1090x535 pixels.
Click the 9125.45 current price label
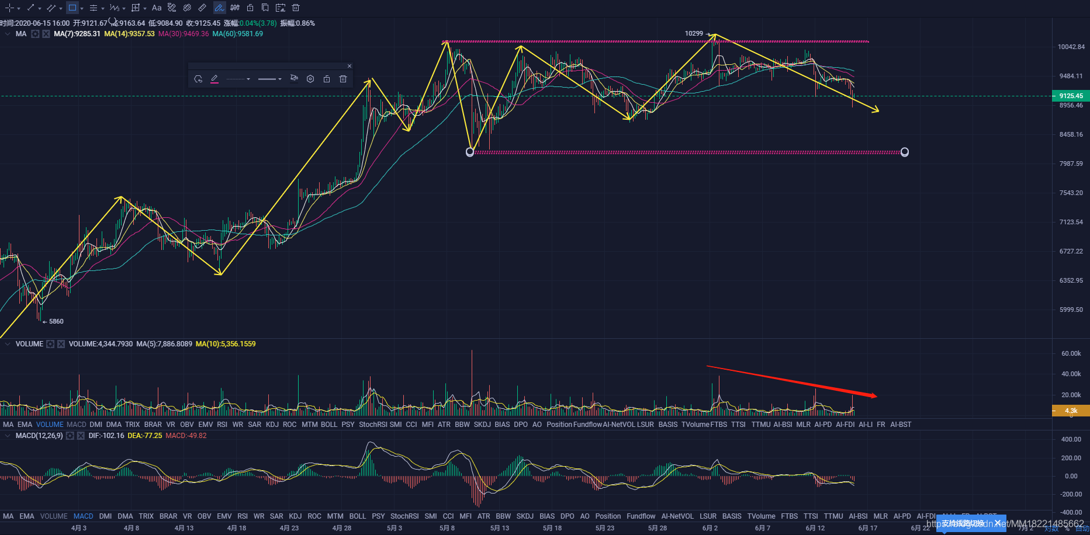click(x=1071, y=96)
